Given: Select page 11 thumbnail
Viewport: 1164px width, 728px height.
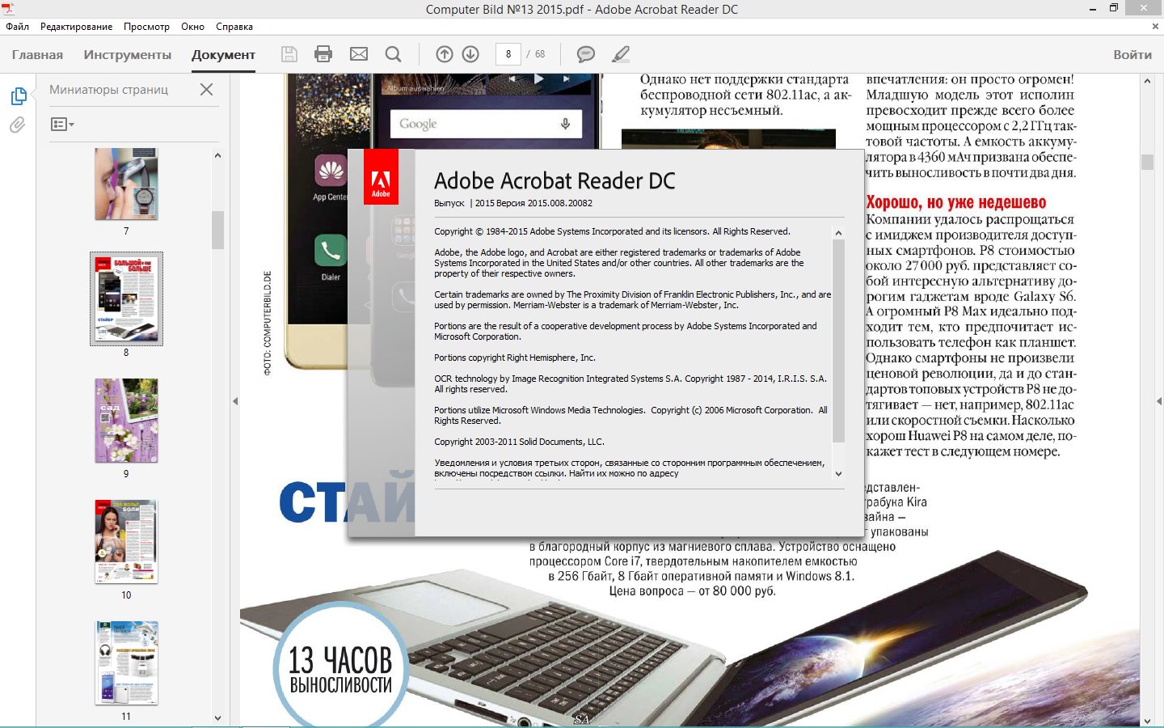Looking at the screenshot, I should click(x=126, y=662).
